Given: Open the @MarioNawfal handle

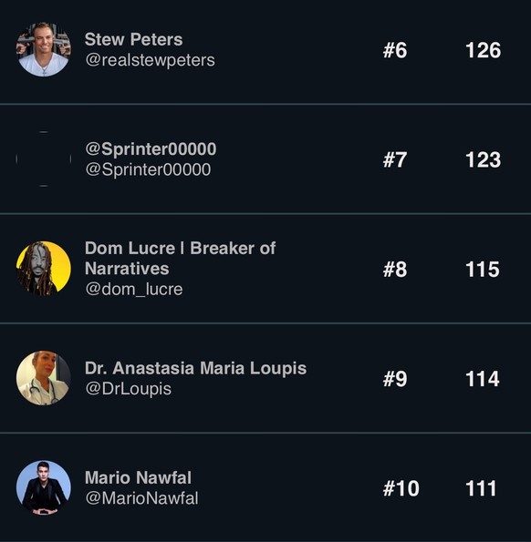Looking at the screenshot, I should pyautogui.click(x=142, y=498).
